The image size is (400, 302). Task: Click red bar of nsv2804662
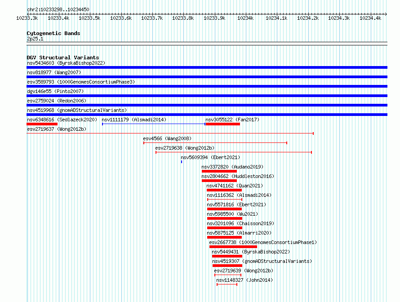(219, 181)
